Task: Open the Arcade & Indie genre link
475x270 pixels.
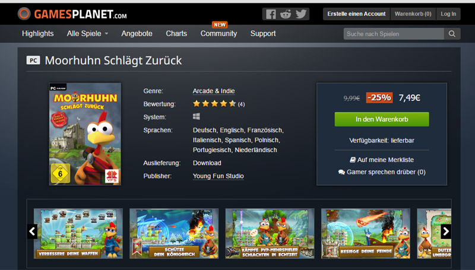Action: pos(214,91)
